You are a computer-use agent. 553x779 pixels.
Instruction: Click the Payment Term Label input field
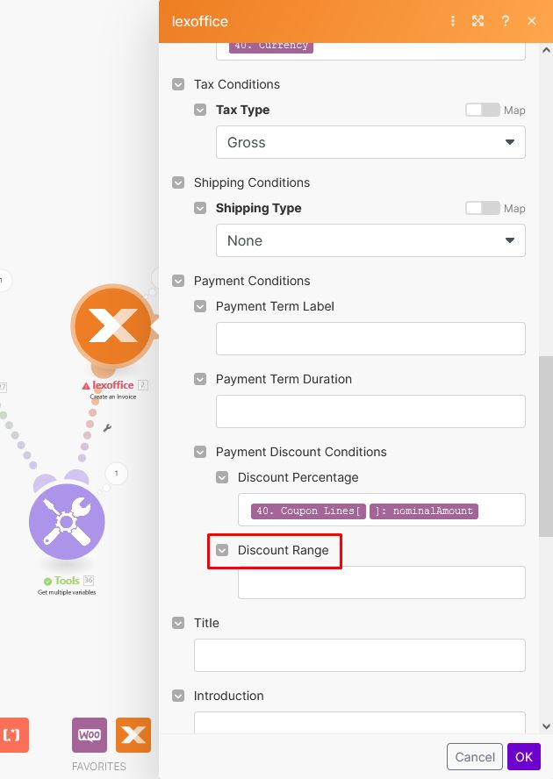370,339
